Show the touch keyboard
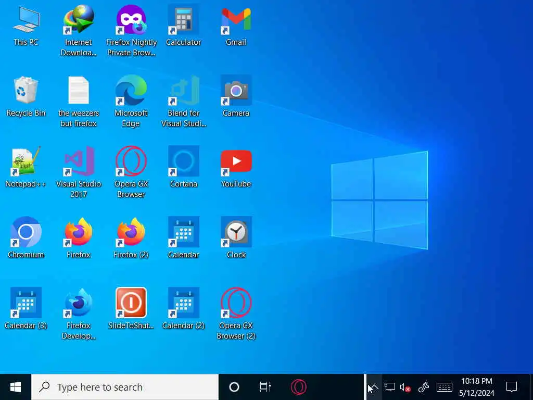 point(445,387)
